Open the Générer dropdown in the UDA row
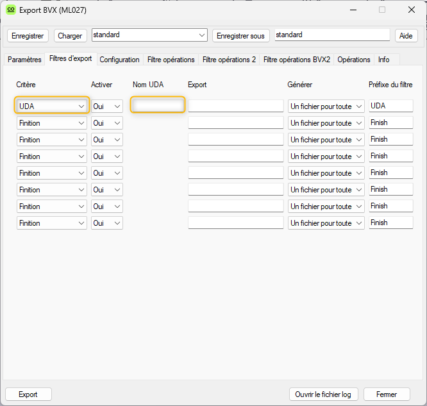This screenshot has width=427, height=406. [326, 106]
